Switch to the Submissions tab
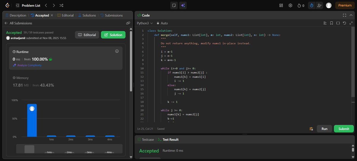This screenshot has width=357, height=161. tap(112, 15)
